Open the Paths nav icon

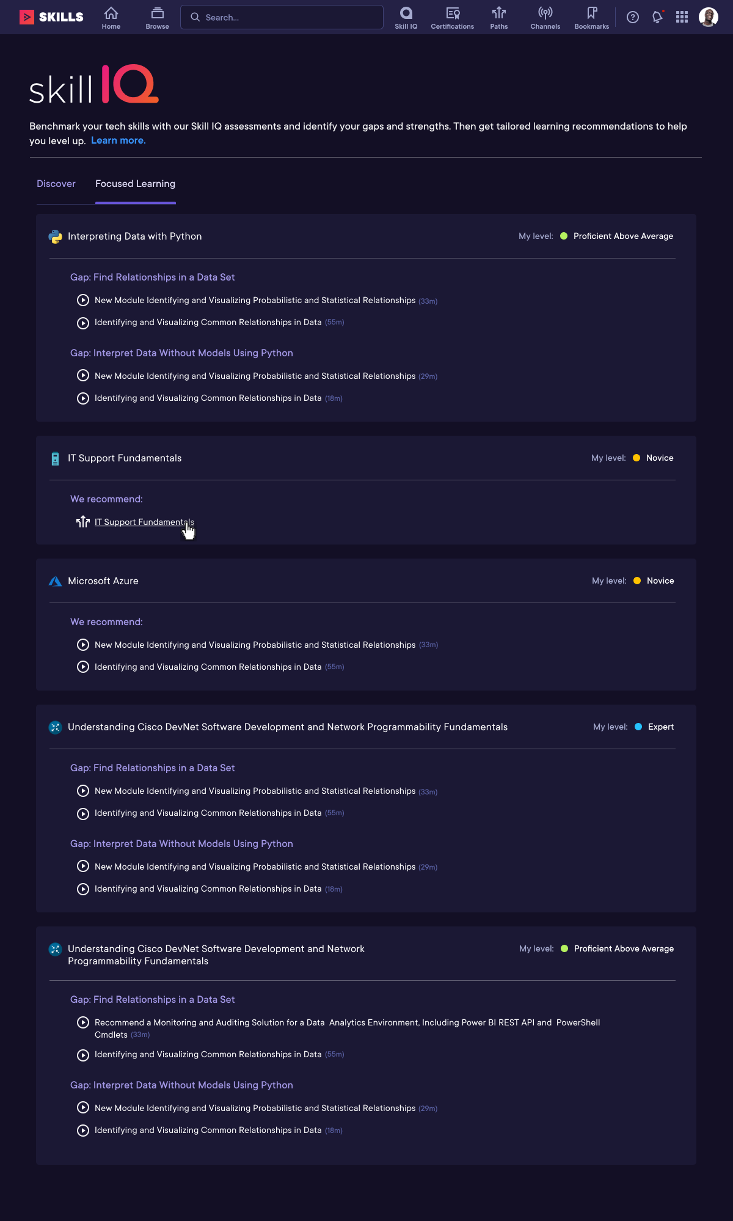(498, 17)
